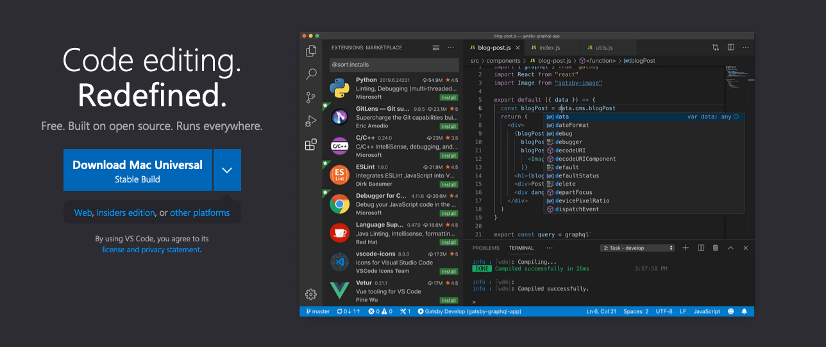Click the notifications bell in status bar
Image resolution: width=826 pixels, height=347 pixels.
(745, 311)
